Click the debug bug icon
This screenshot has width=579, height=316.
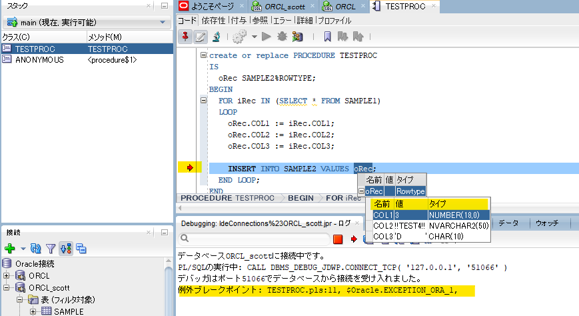(x=282, y=36)
